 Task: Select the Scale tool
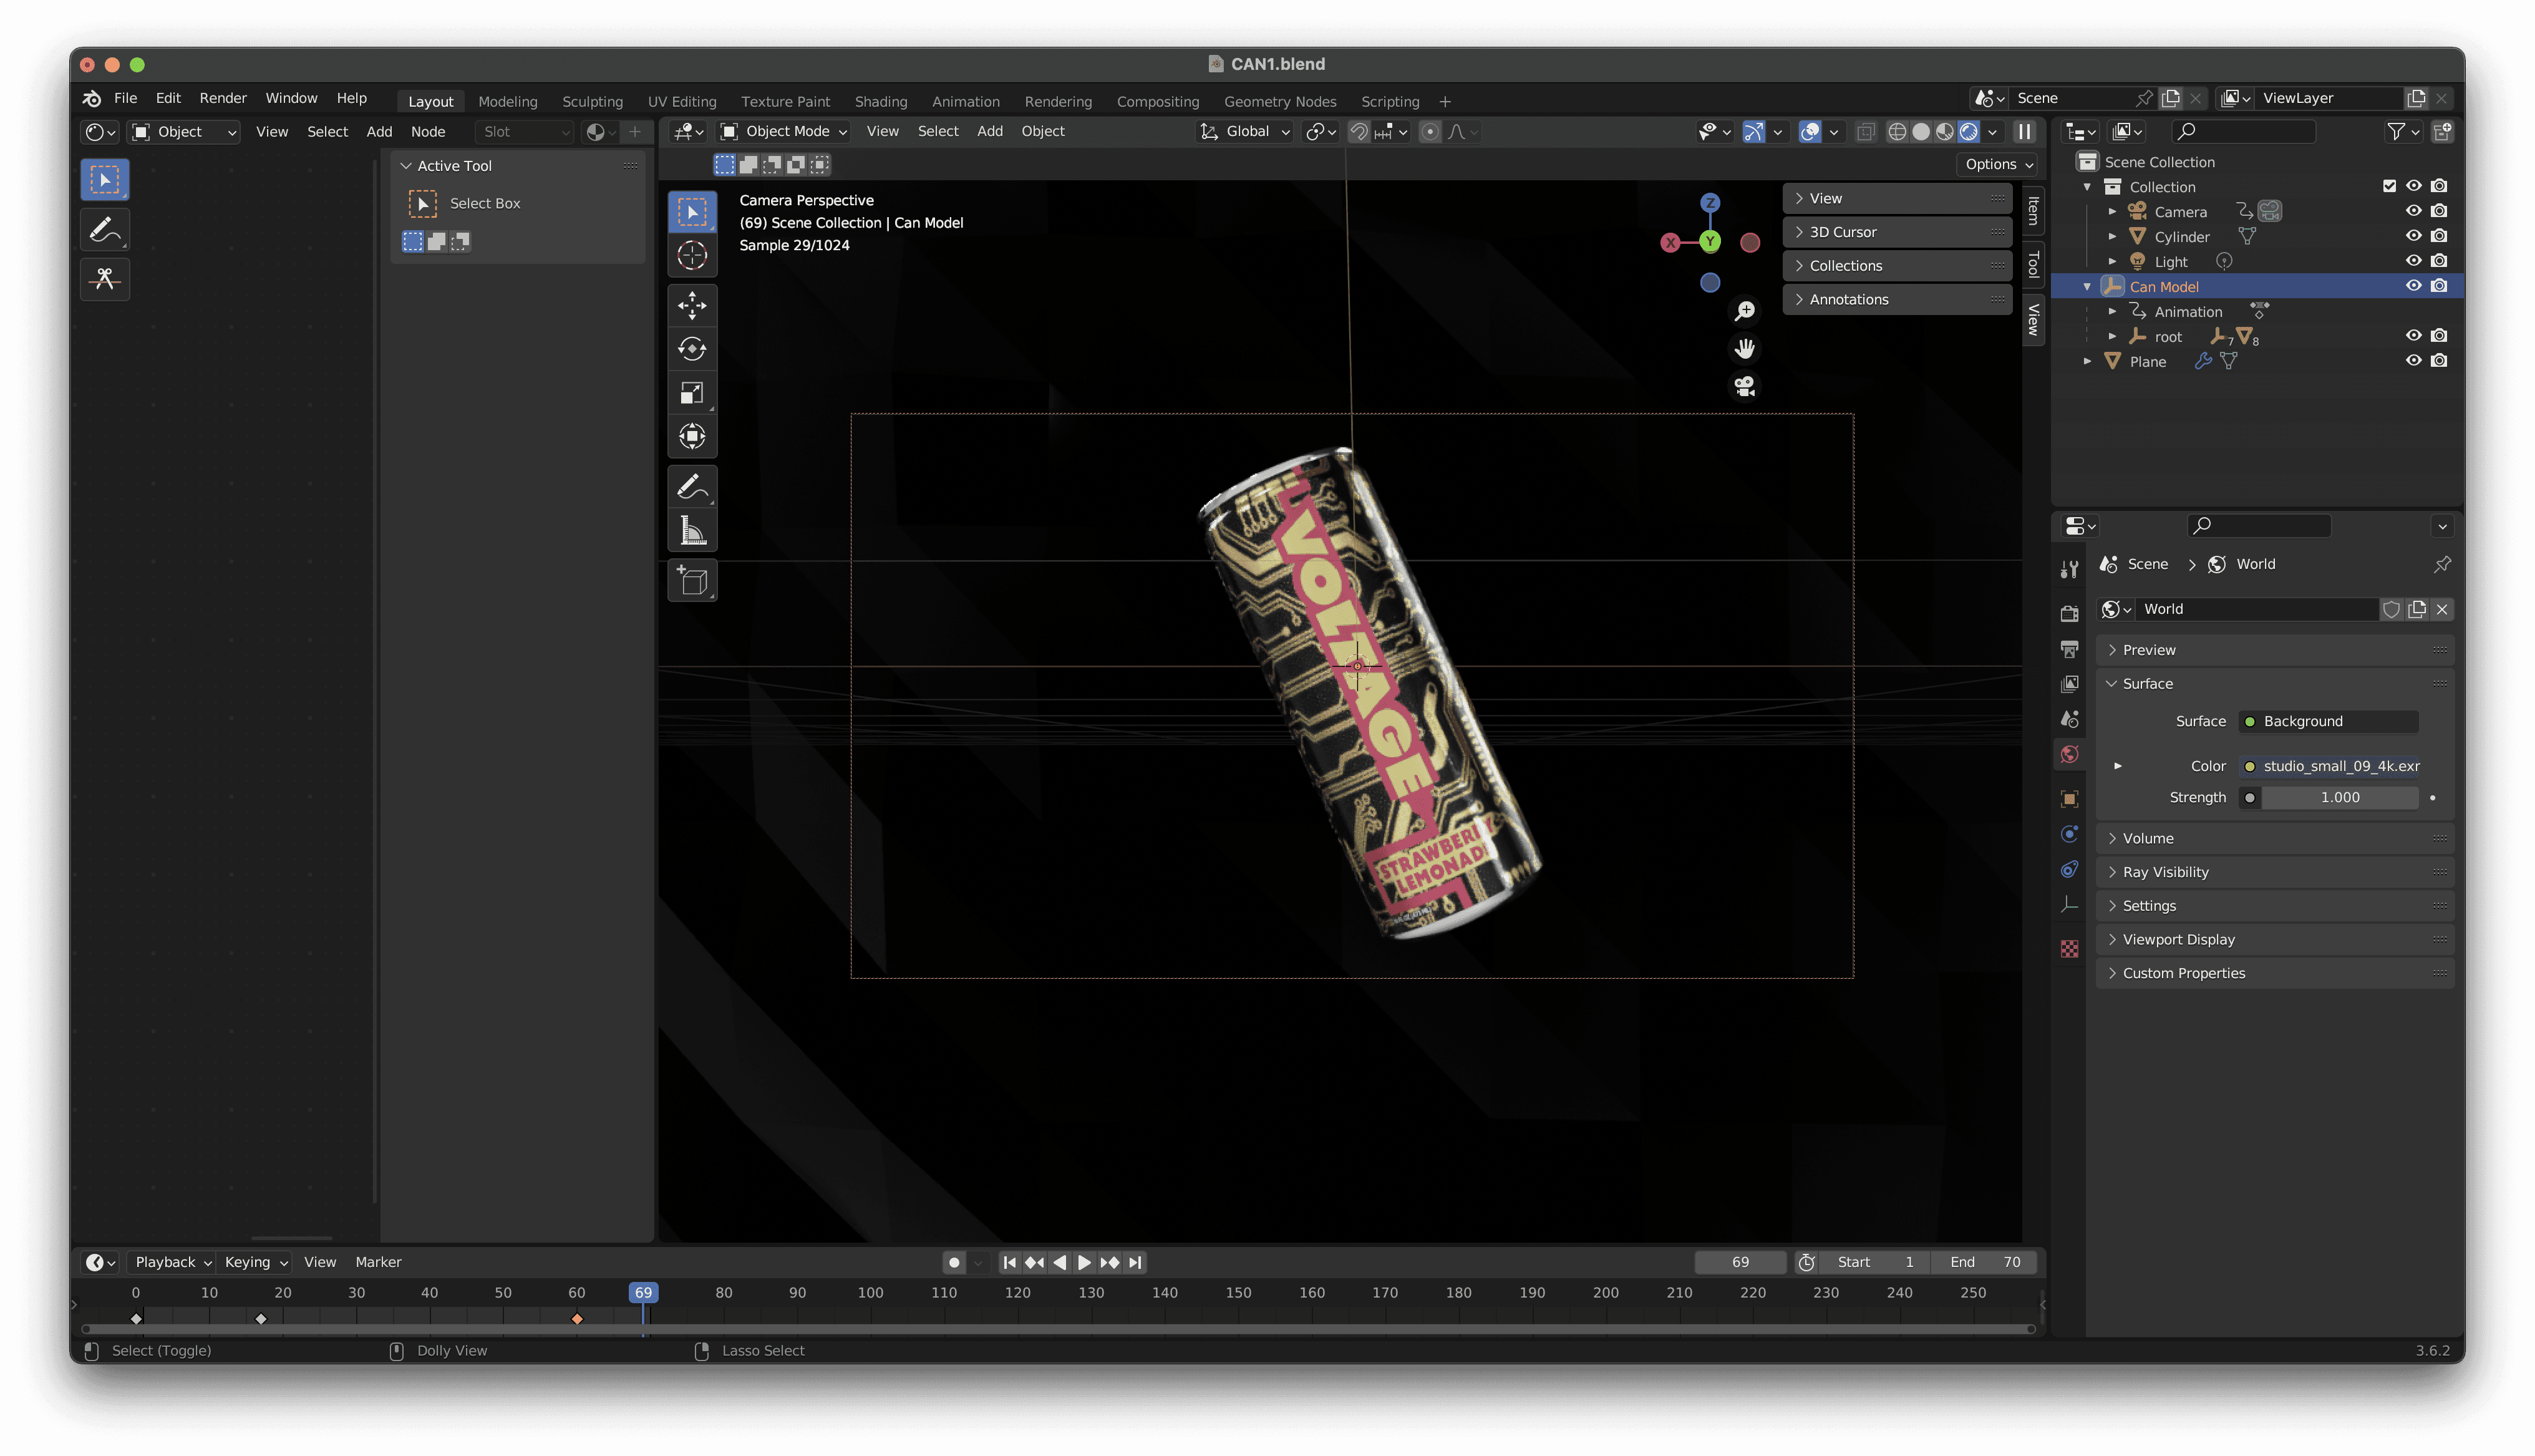[692, 393]
